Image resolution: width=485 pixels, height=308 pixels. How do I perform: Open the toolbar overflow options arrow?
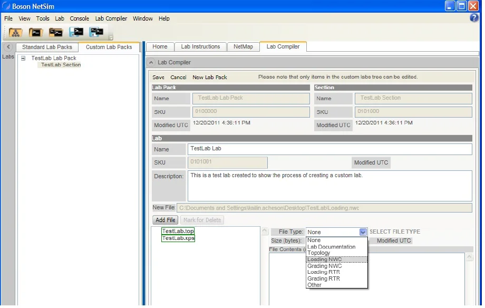point(111,38)
